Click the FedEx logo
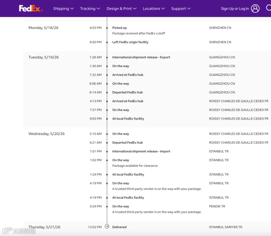This screenshot has width=271, height=236. [x=31, y=8]
